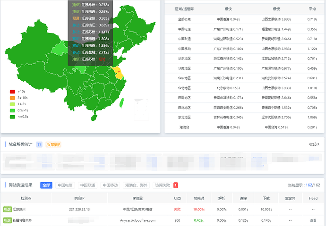Click the Head column header

[313, 198]
